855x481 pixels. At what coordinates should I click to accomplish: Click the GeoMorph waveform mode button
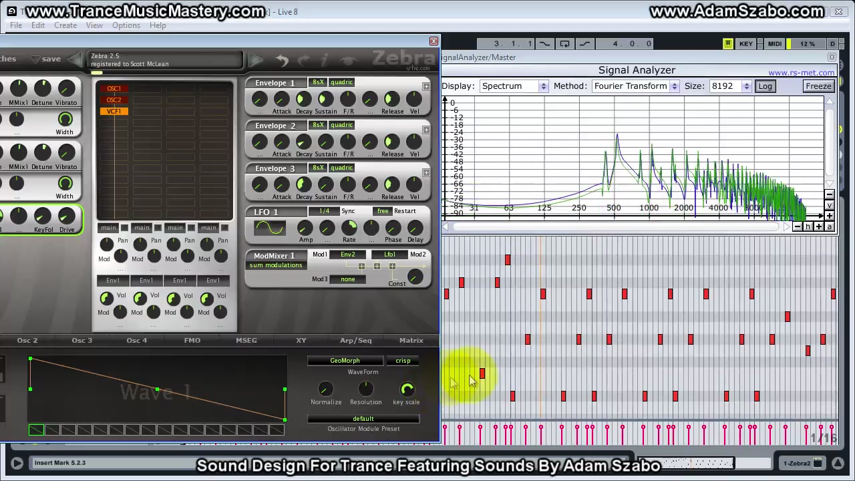click(x=345, y=361)
